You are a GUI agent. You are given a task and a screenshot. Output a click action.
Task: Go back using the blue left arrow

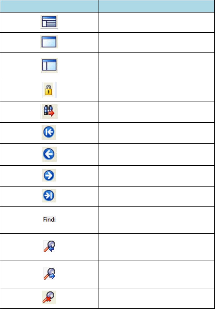49,155
